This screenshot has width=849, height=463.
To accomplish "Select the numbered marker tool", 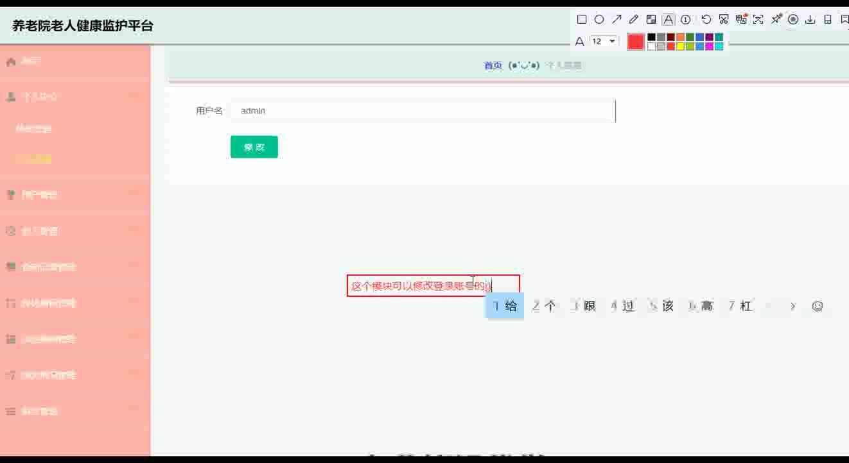I will [685, 19].
